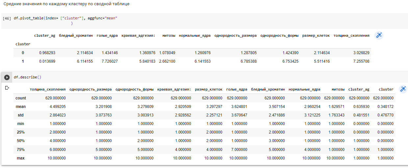The height and width of the screenshot is (168, 408).
Task: Click std value 0.476770
Action: [x=385, y=115]
